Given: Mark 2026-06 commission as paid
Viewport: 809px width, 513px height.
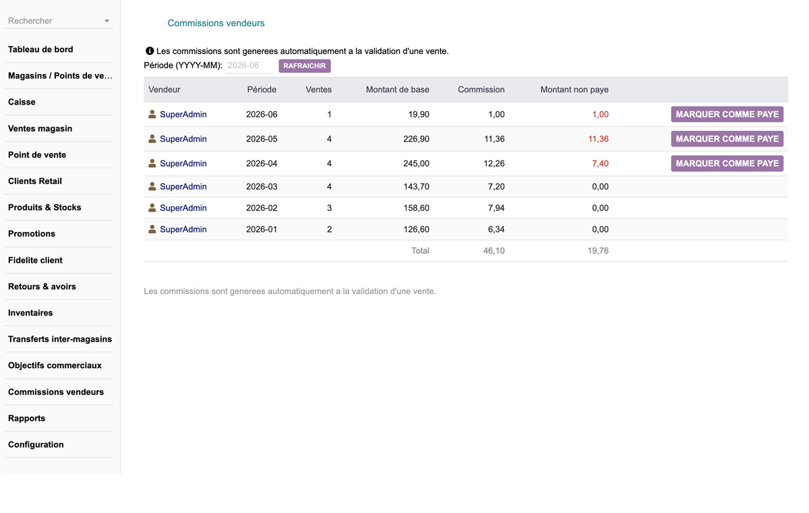Looking at the screenshot, I should (x=727, y=115).
